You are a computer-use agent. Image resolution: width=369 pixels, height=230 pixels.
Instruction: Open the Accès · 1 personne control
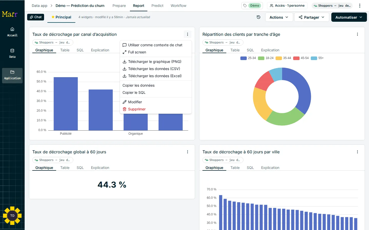coord(287,6)
